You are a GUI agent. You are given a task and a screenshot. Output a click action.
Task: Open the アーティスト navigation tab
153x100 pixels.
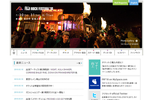[x=52, y=53]
